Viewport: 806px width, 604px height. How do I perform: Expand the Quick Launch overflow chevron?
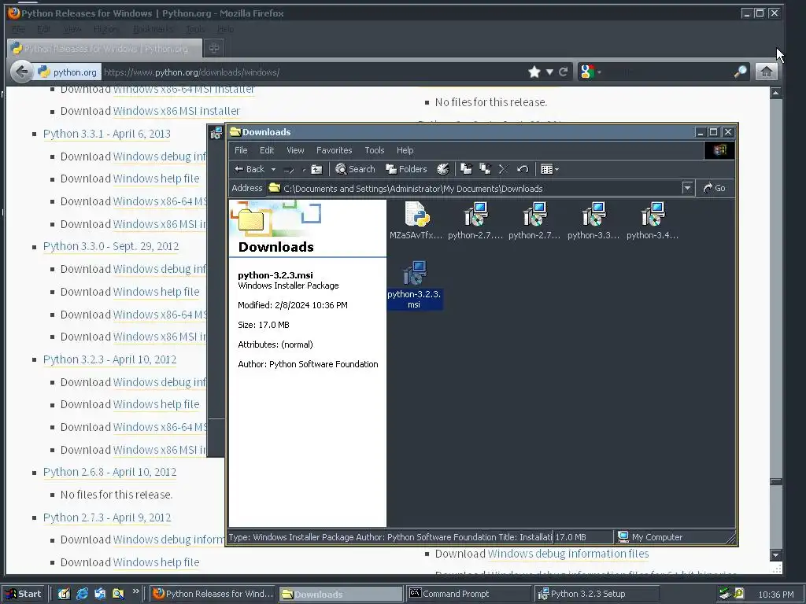[x=135, y=591]
